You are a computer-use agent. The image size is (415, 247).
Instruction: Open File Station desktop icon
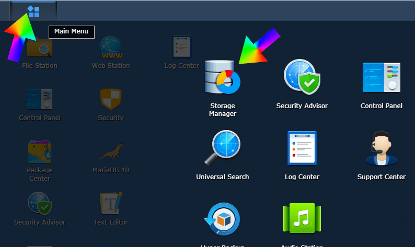pyautogui.click(x=40, y=48)
